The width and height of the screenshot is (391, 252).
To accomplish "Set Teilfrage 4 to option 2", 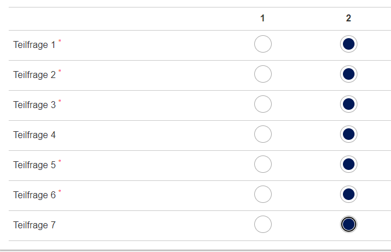I will 349,134.
